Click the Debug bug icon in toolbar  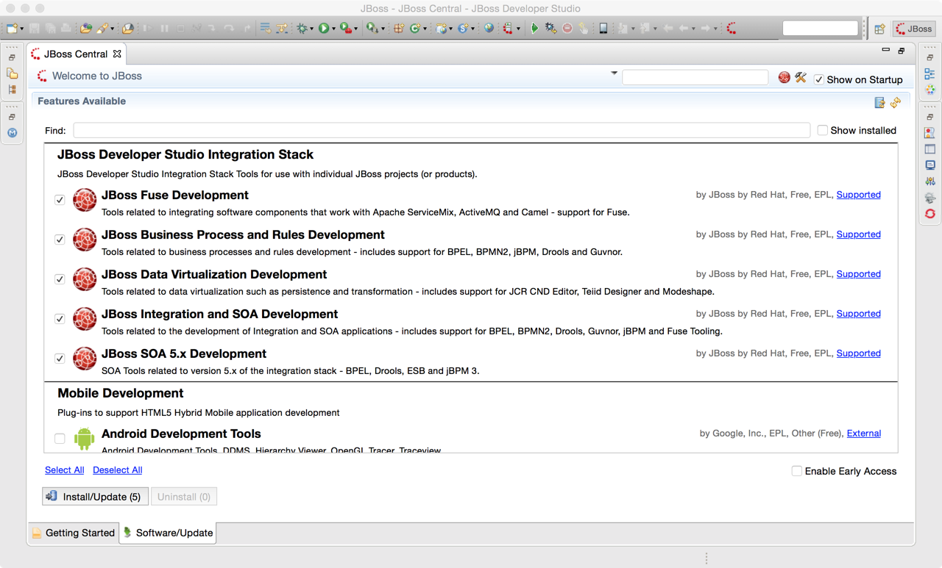(x=302, y=29)
